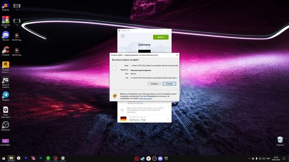The height and width of the screenshot is (162, 289).
Task: Open Adobe Photoshop from the taskbar
Action: pos(41,158)
